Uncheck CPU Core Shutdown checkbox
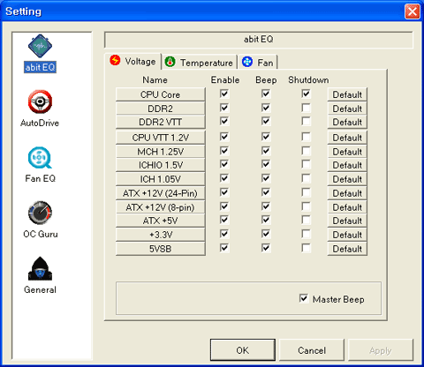Image resolution: width=424 pixels, height=367 pixels. pos(306,94)
